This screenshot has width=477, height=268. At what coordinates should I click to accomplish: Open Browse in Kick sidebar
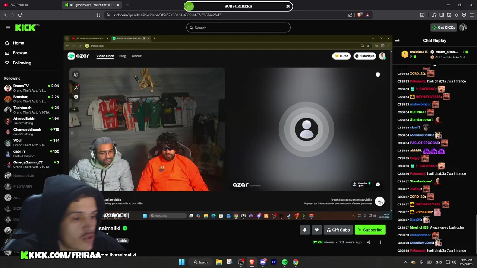pyautogui.click(x=20, y=53)
